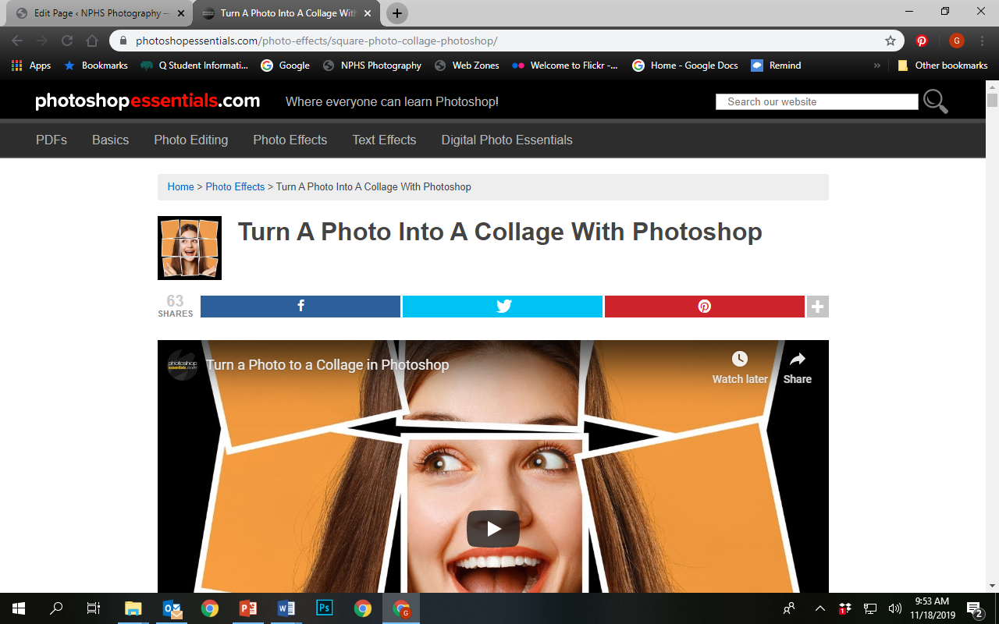Open the notification center icon
Viewport: 999px width, 624px height.
975,608
